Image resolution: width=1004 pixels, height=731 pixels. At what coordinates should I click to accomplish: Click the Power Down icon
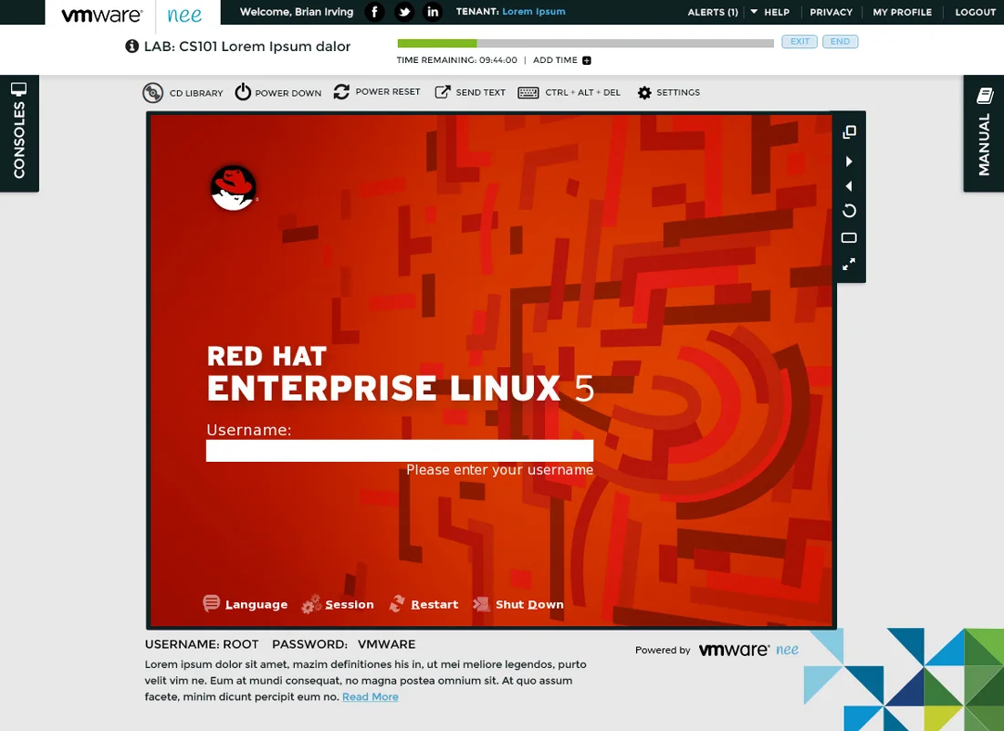[x=243, y=92]
